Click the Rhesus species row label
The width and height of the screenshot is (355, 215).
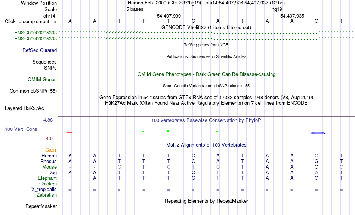(49, 161)
